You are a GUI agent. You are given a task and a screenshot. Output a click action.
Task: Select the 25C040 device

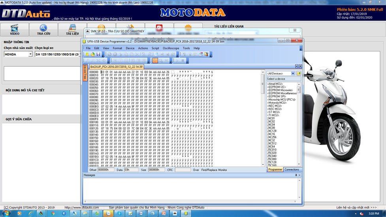tap(272, 156)
